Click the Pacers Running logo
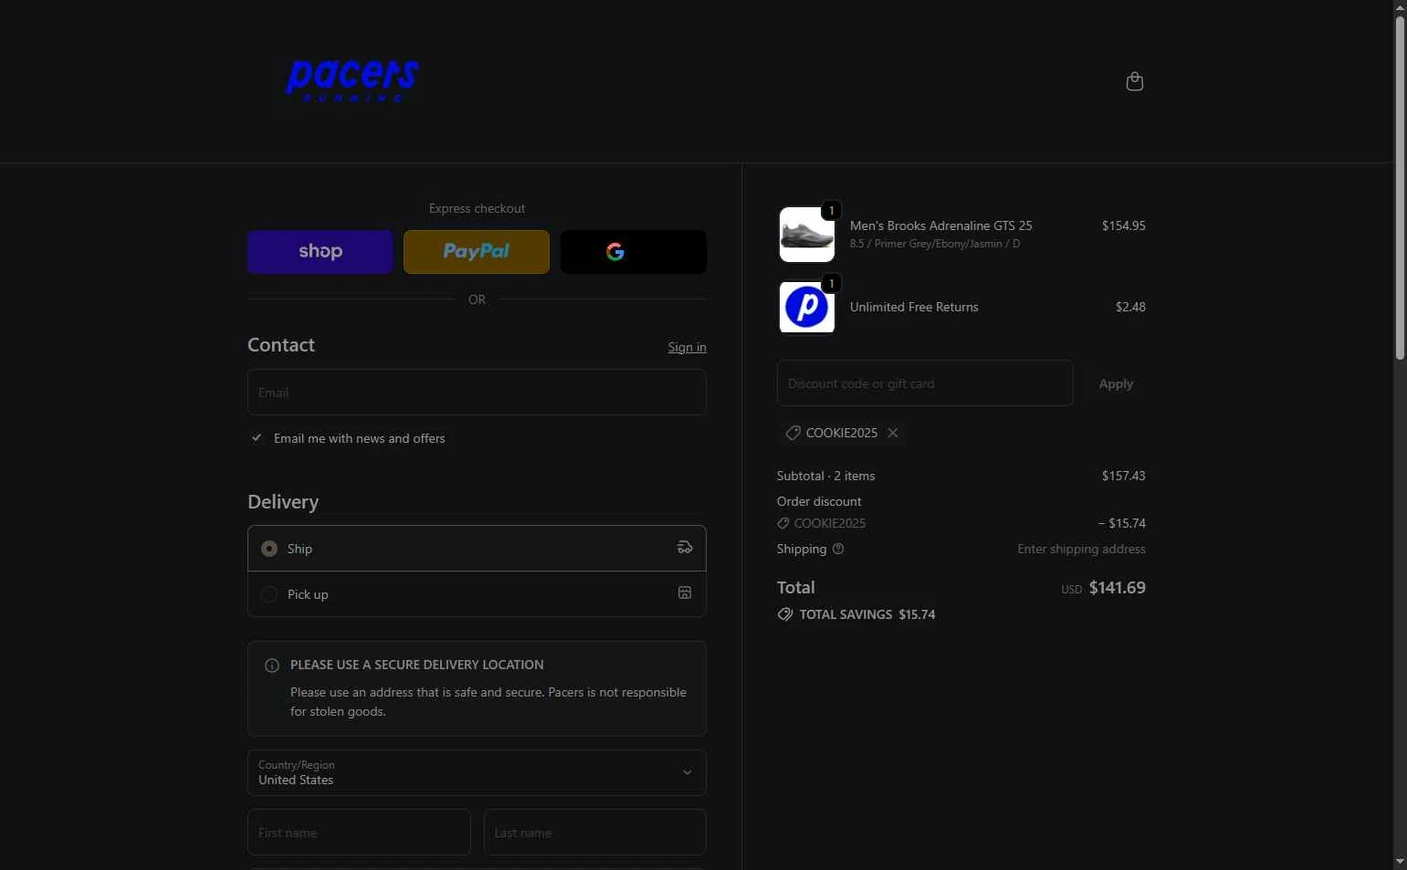 pyautogui.click(x=352, y=80)
